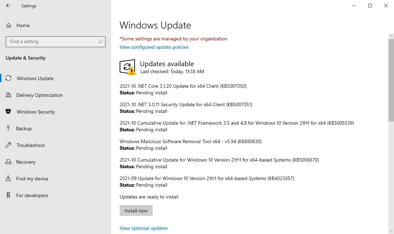Minimize the Settings window
This screenshot has height=234, width=394.
(x=354, y=6)
